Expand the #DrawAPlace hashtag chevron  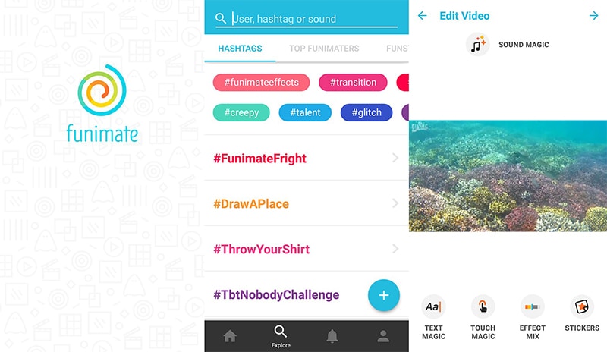coord(395,204)
